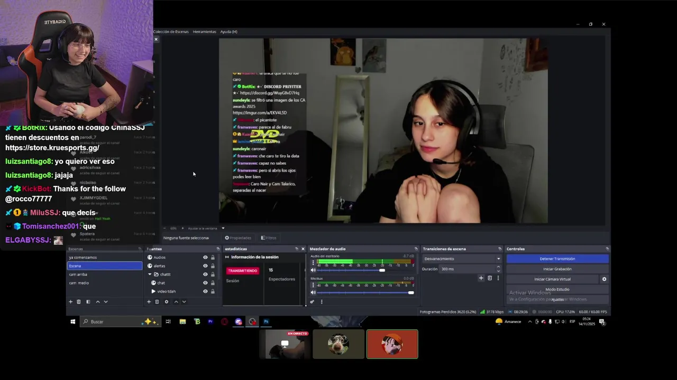Move source up with Fuentes up arrow

point(176,302)
